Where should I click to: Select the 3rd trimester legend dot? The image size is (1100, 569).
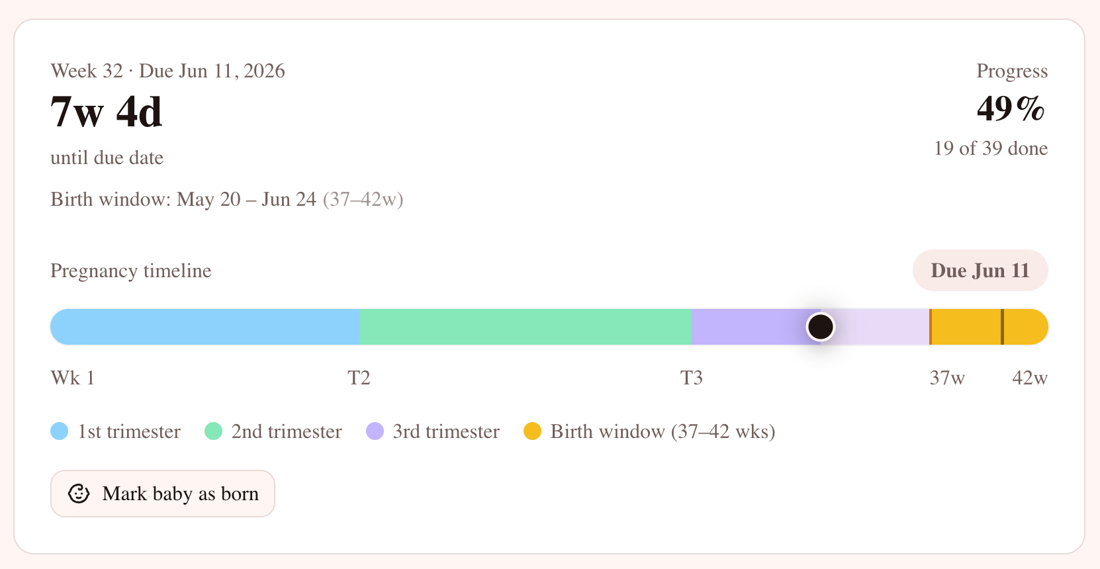coord(375,431)
